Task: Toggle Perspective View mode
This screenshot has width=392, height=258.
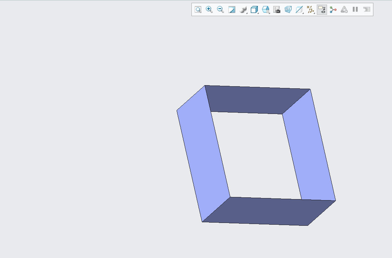Action: 288,9
